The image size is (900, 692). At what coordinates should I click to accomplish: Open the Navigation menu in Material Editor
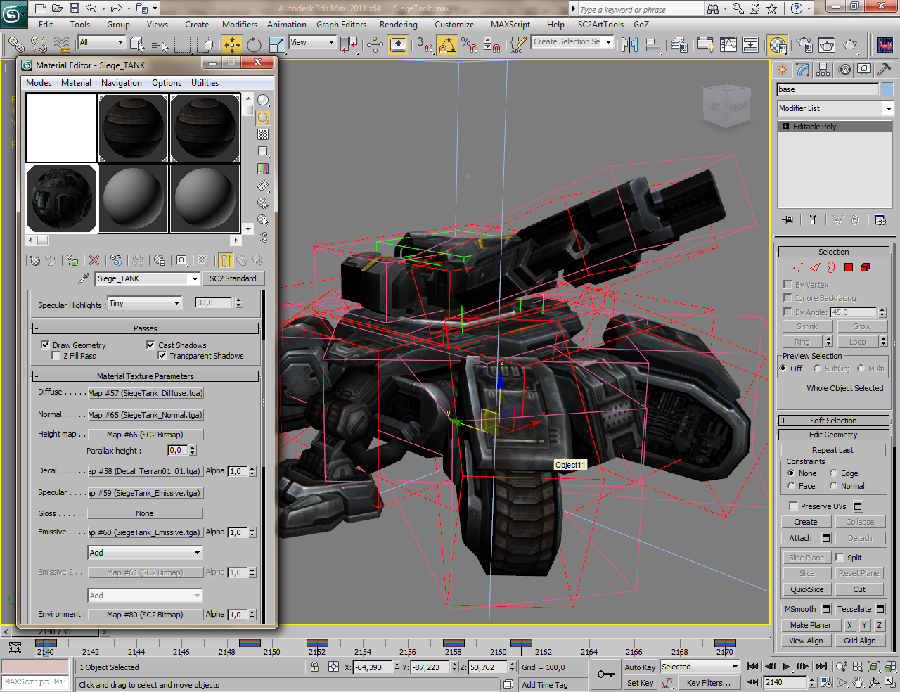[121, 83]
